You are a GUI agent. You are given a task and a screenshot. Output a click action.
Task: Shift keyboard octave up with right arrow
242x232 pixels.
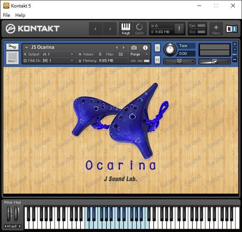coord(20,226)
